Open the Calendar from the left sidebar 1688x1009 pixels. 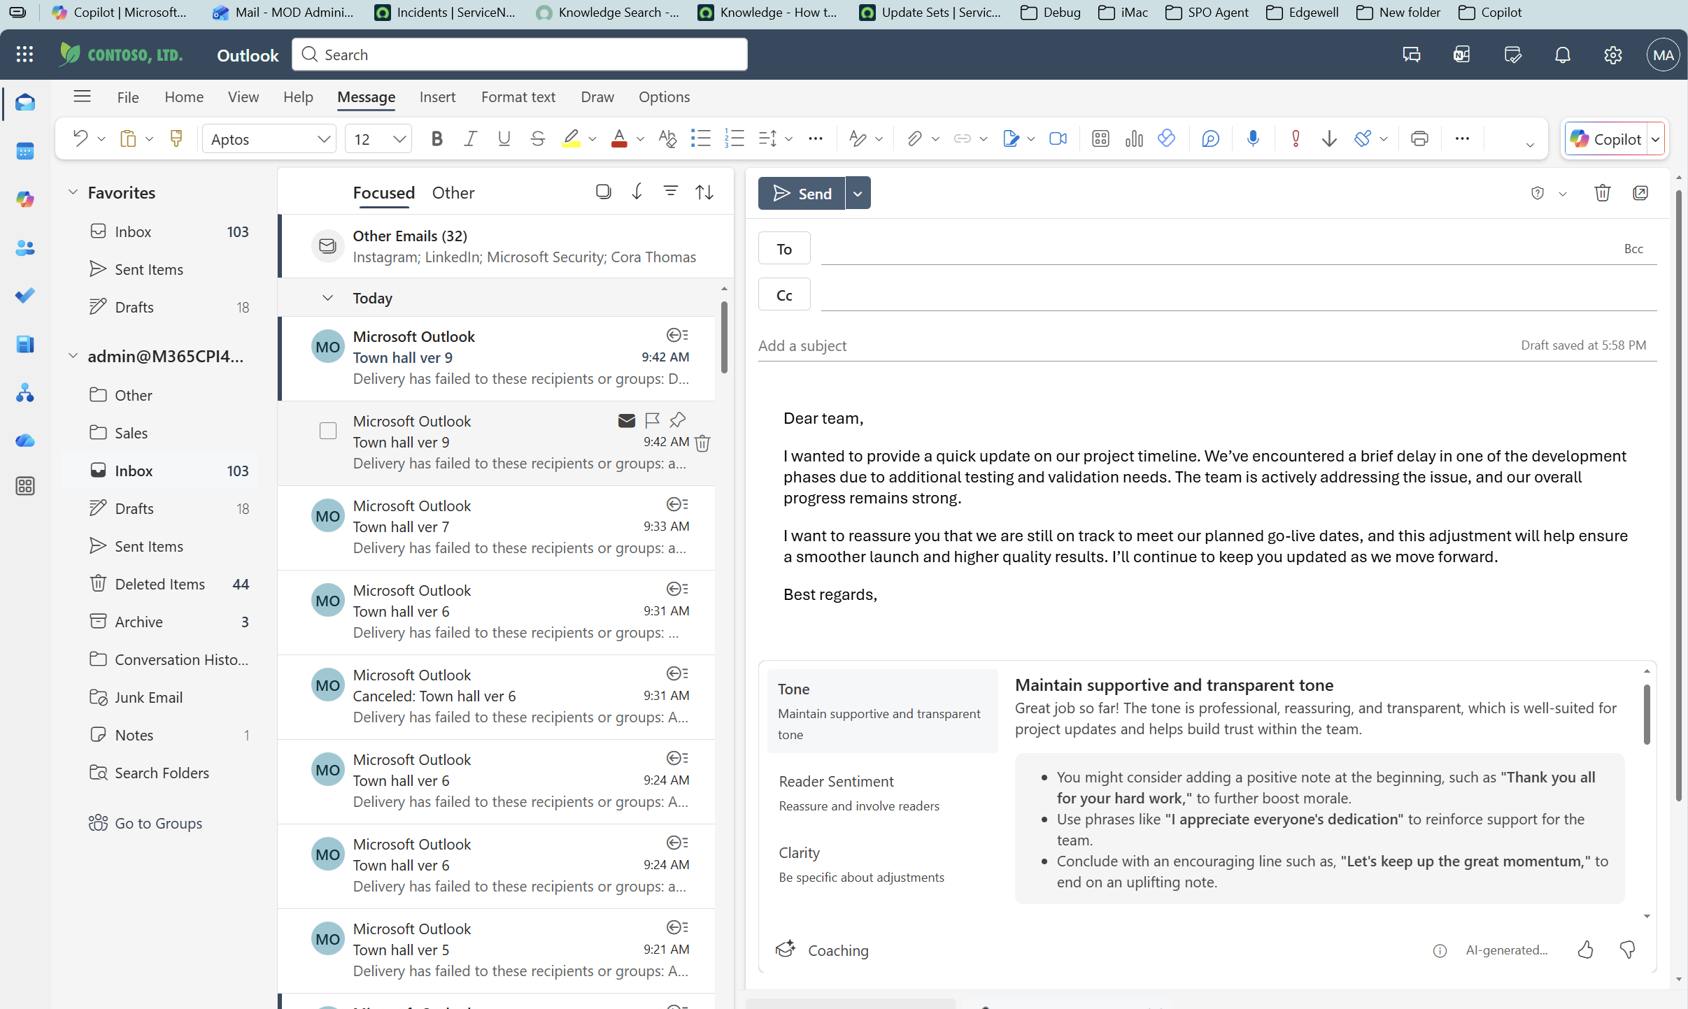click(x=25, y=151)
